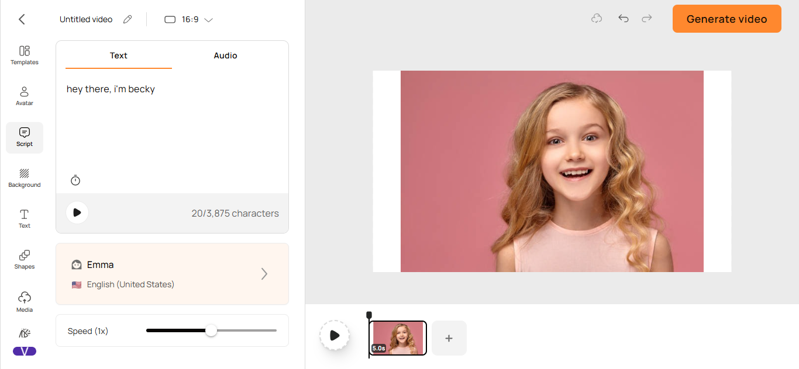Switch to the Text script tab
The image size is (799, 369).
pyautogui.click(x=119, y=55)
